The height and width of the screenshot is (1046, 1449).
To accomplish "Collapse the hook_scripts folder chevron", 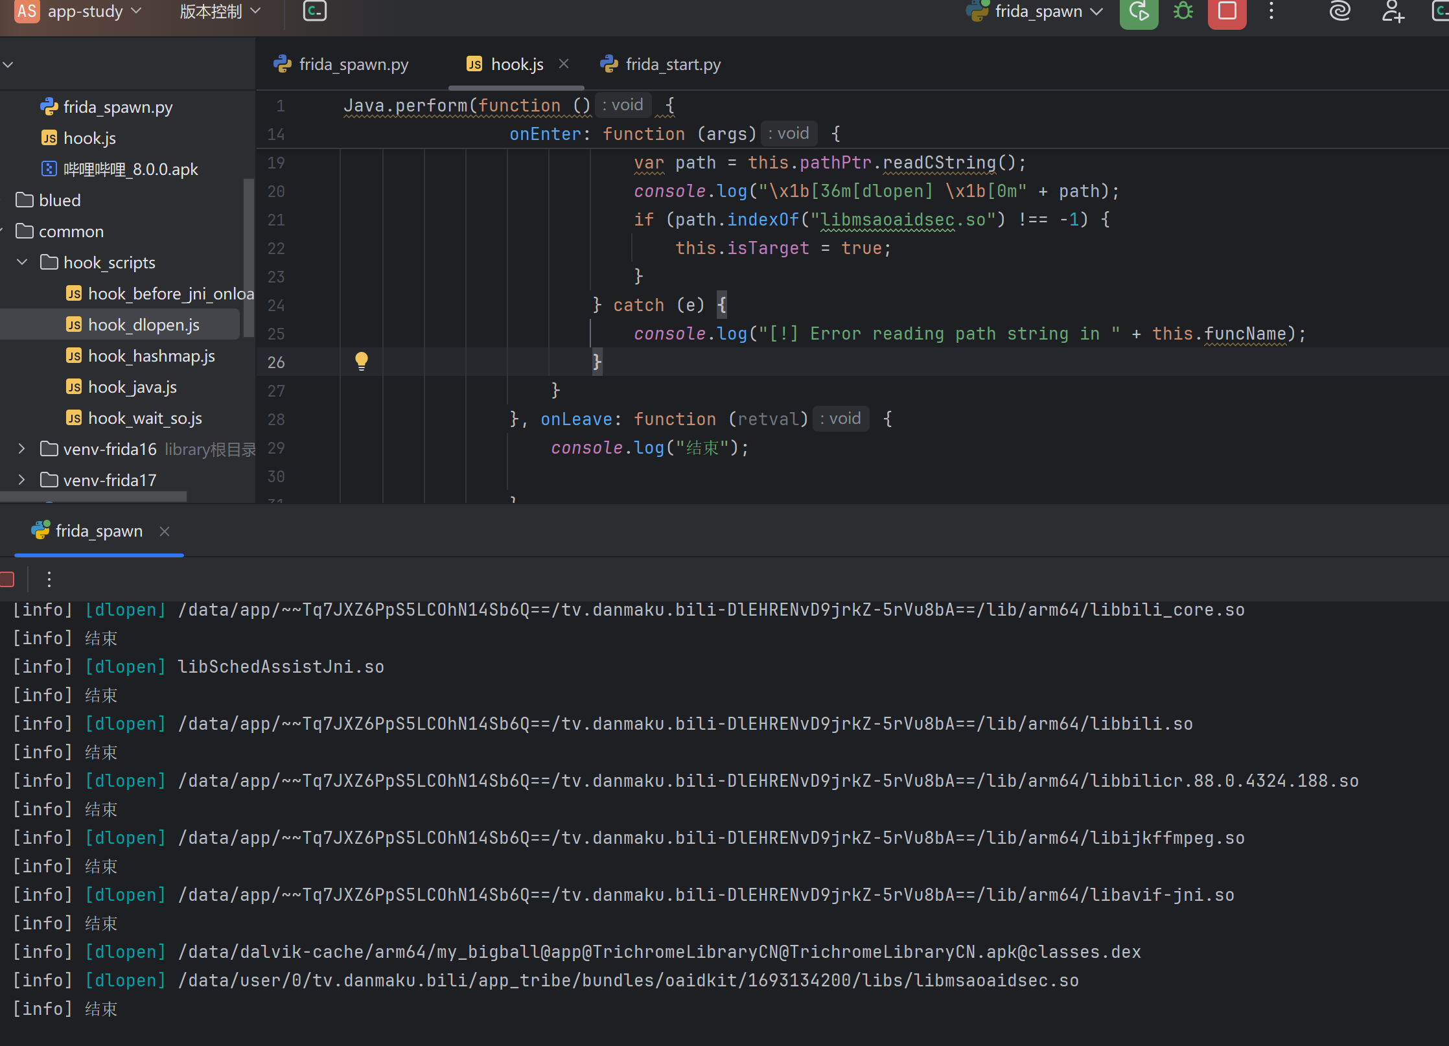I will pos(22,262).
